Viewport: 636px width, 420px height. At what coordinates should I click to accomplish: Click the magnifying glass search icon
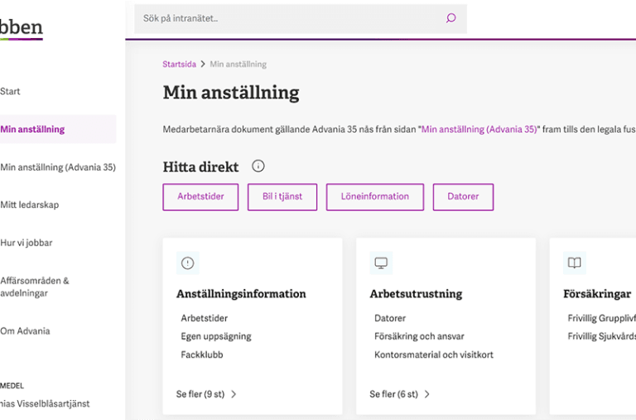(x=450, y=18)
